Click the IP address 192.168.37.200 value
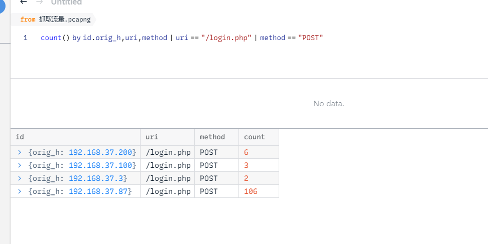 pos(101,152)
